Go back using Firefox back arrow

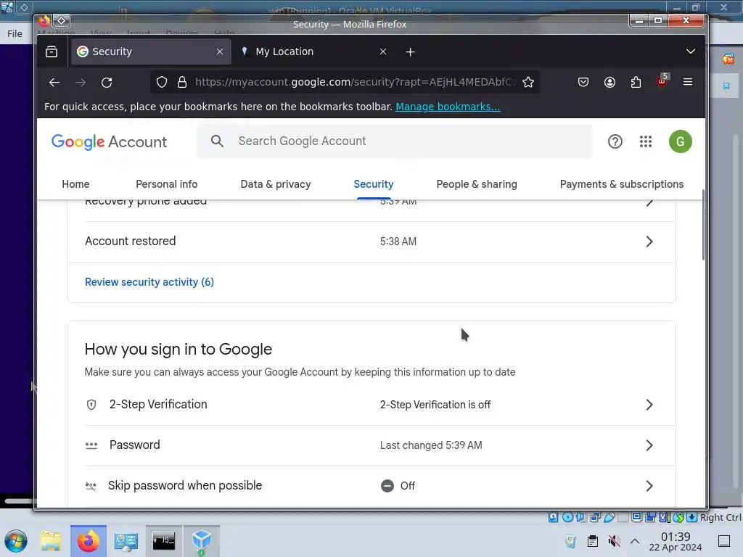pos(54,83)
